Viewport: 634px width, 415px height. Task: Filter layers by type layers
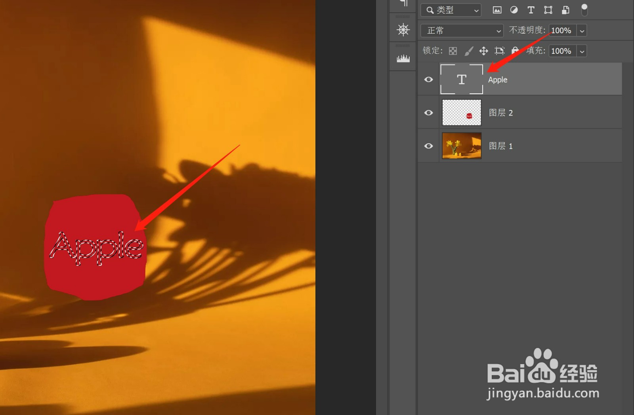click(x=531, y=10)
